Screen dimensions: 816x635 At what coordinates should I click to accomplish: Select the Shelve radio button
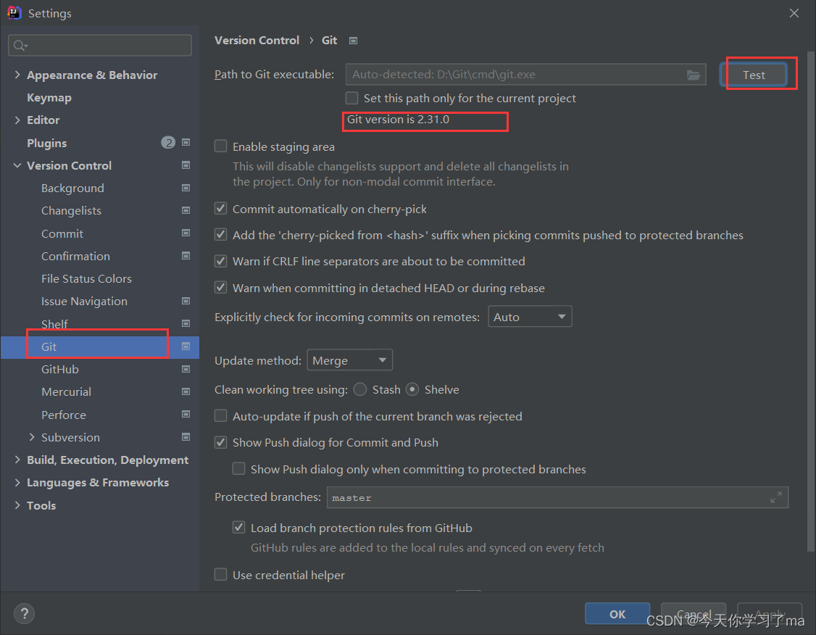click(412, 389)
